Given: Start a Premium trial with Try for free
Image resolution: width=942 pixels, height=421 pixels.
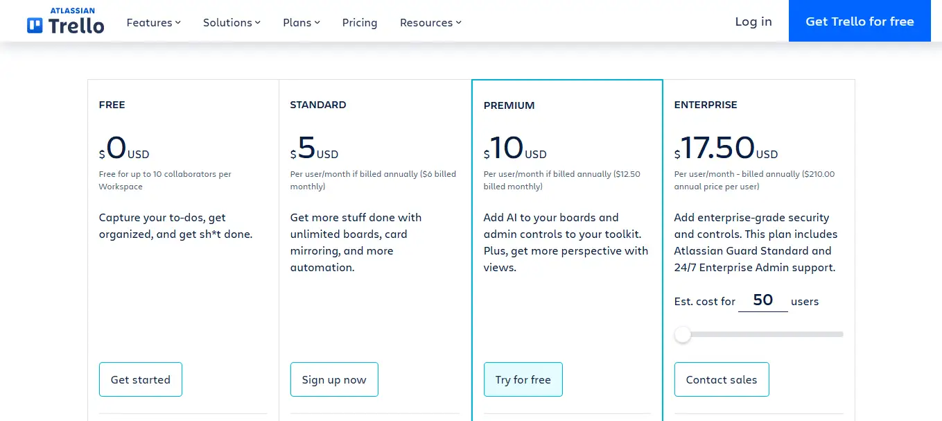Looking at the screenshot, I should (523, 379).
